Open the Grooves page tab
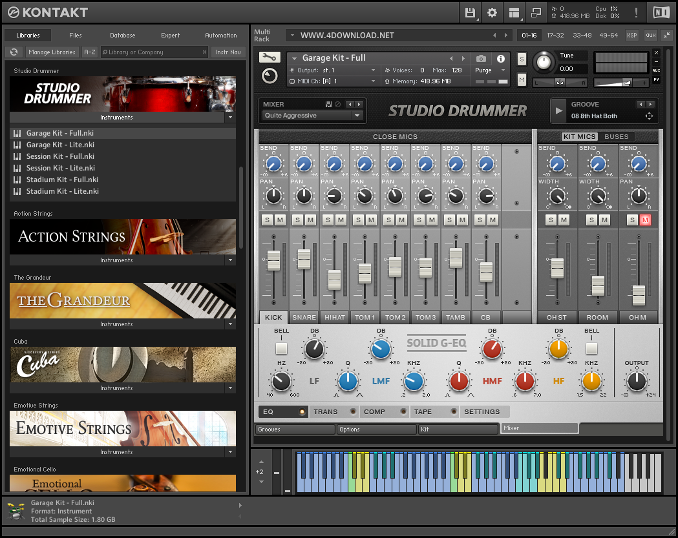 295,429
